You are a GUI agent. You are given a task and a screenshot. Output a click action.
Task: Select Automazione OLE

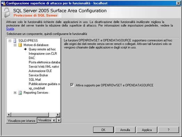coord(40,71)
